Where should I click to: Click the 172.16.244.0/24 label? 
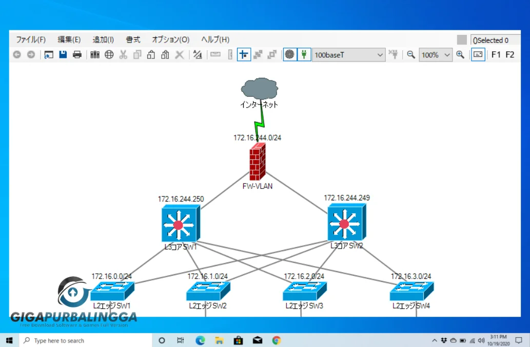257,138
